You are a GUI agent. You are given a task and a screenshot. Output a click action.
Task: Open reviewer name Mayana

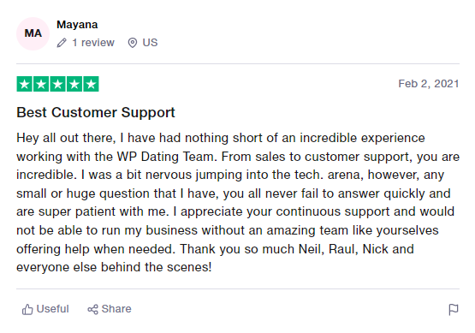click(x=77, y=25)
